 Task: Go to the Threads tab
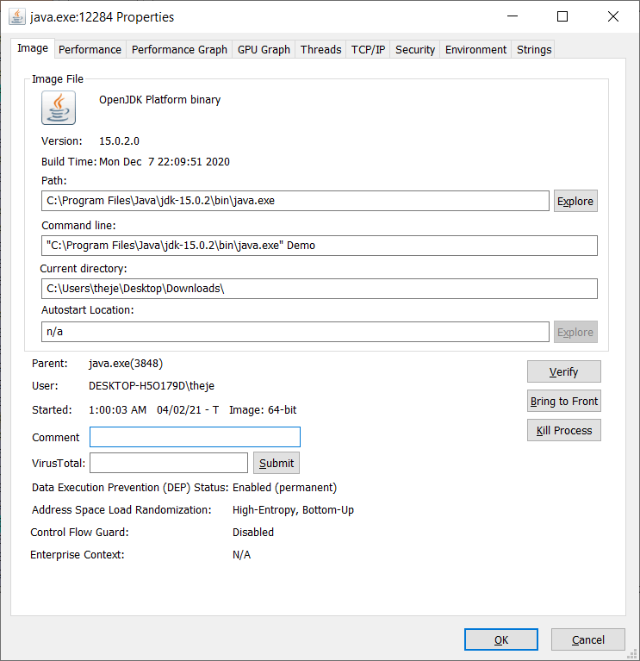[320, 50]
